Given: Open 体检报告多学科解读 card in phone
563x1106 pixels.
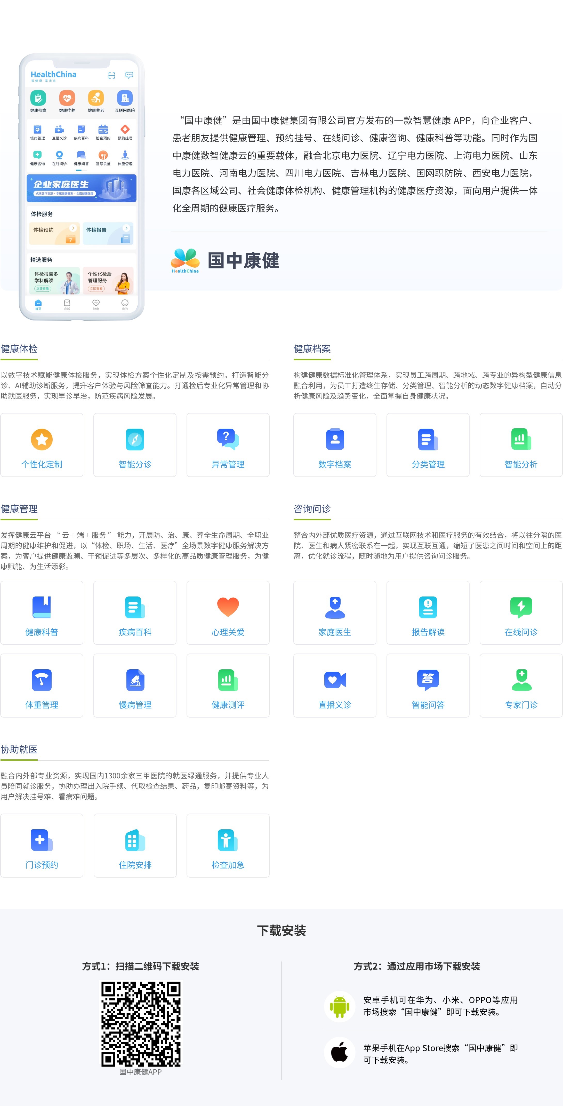Looking at the screenshot, I should (54, 280).
